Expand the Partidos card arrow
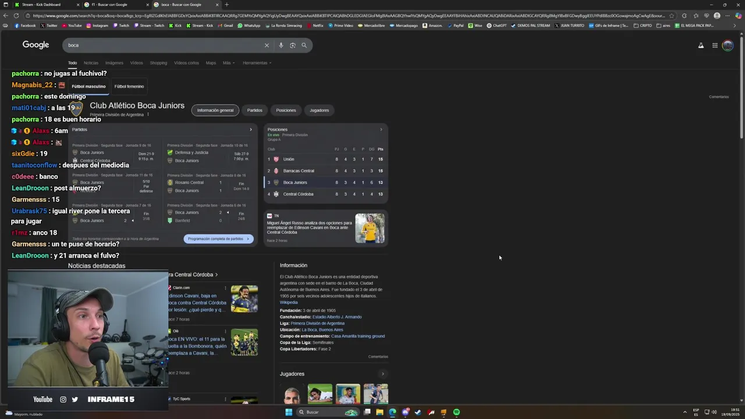This screenshot has width=745, height=419. (x=251, y=129)
